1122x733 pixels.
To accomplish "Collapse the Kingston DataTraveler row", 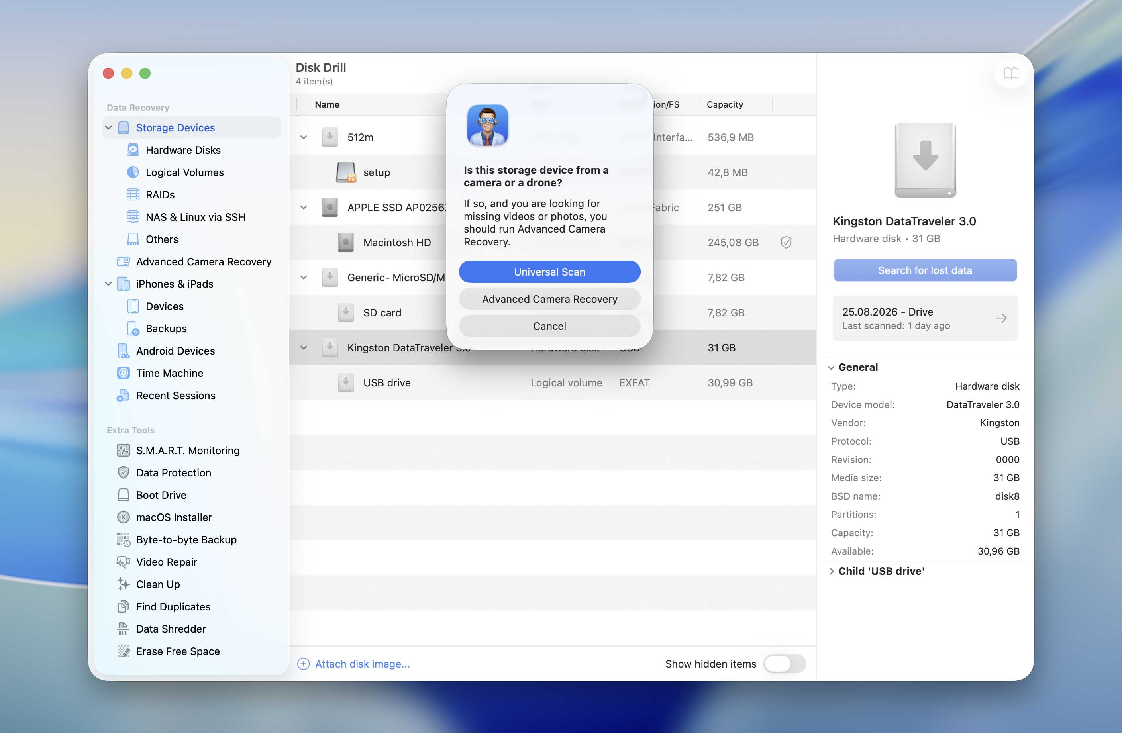I will (304, 347).
